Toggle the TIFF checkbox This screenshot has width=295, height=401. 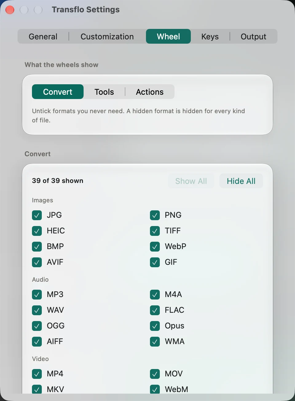pos(155,231)
